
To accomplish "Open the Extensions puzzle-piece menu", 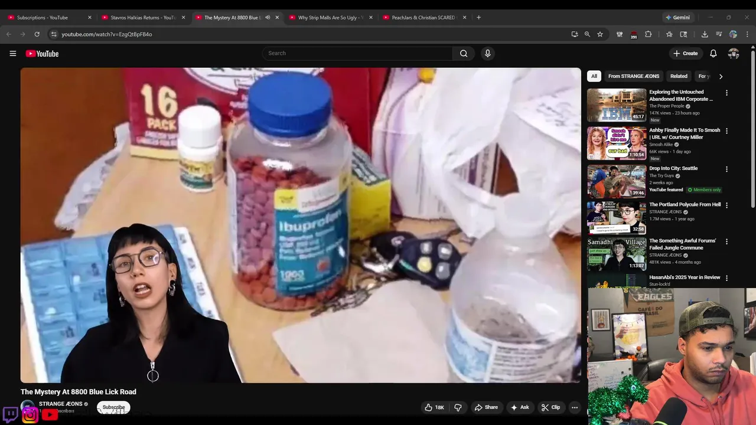I will (x=648, y=34).
